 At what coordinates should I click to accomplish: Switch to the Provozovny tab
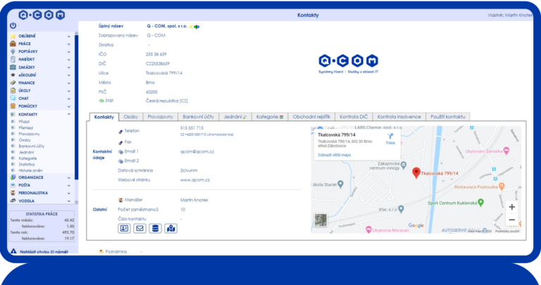pos(161,117)
